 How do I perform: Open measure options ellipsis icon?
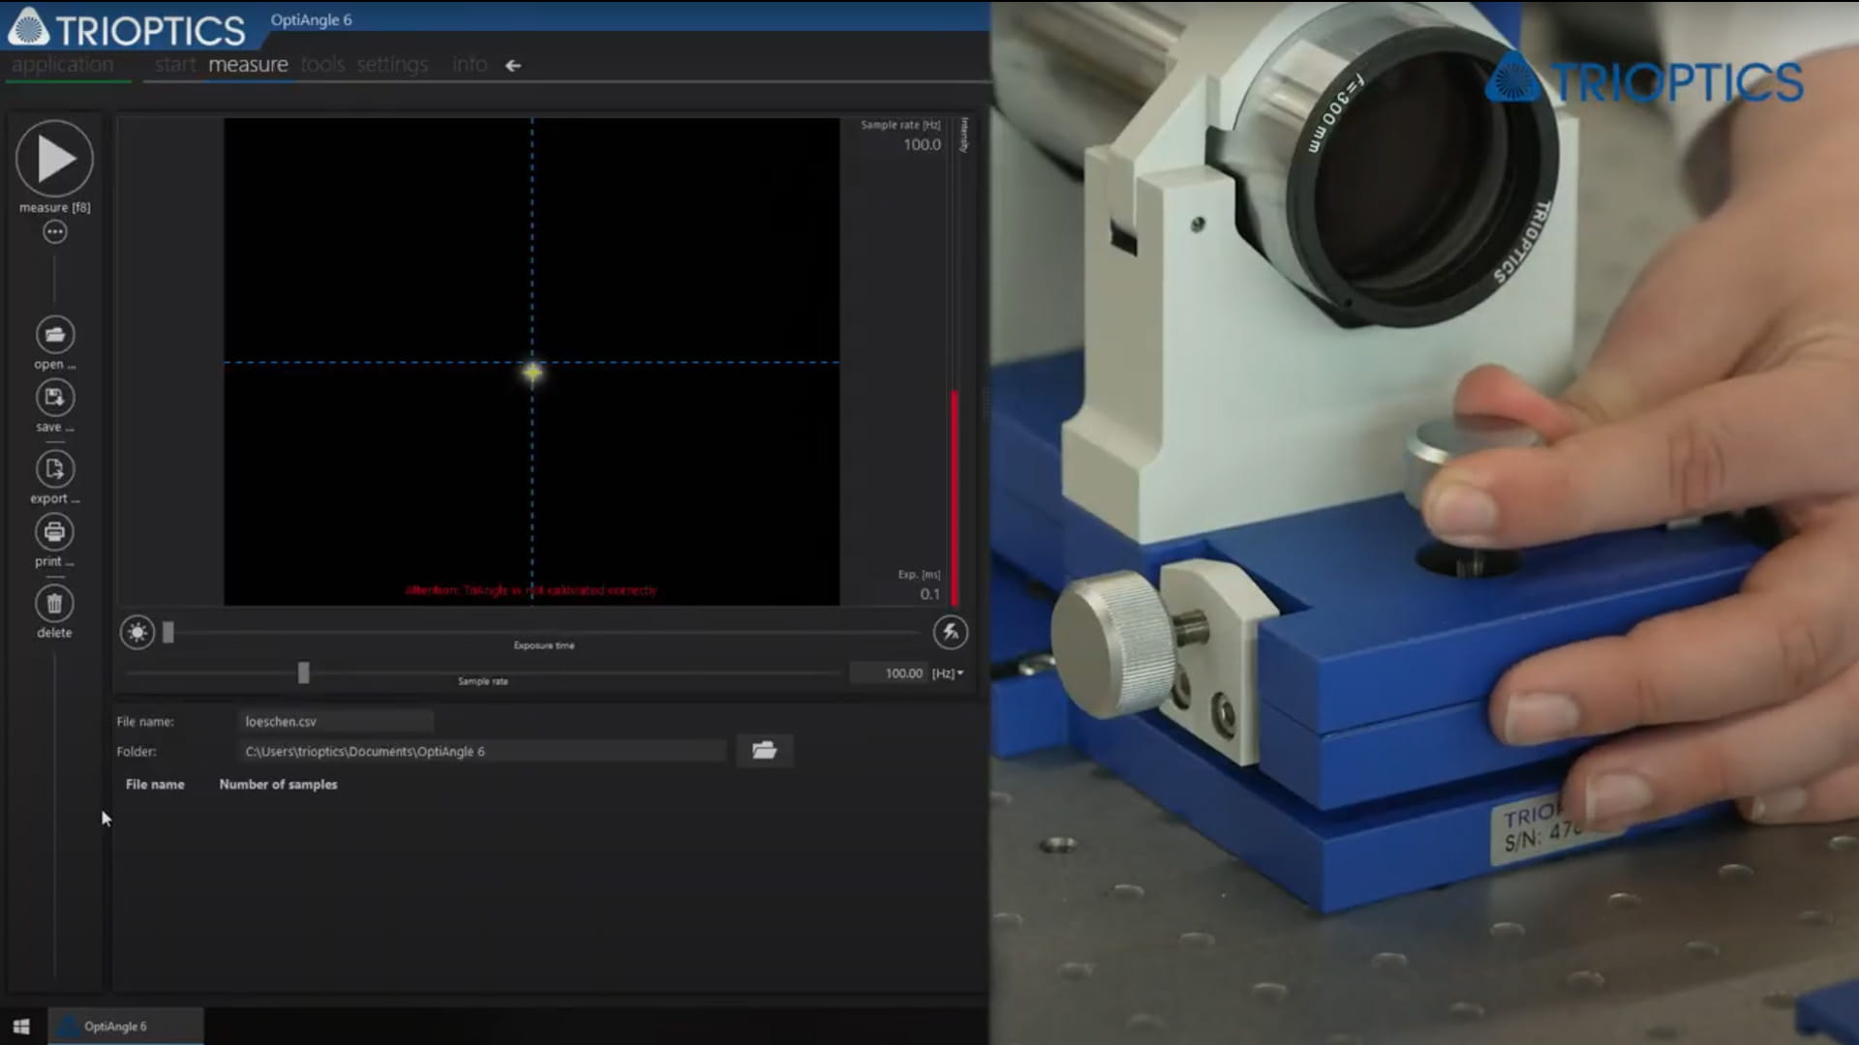tap(54, 232)
